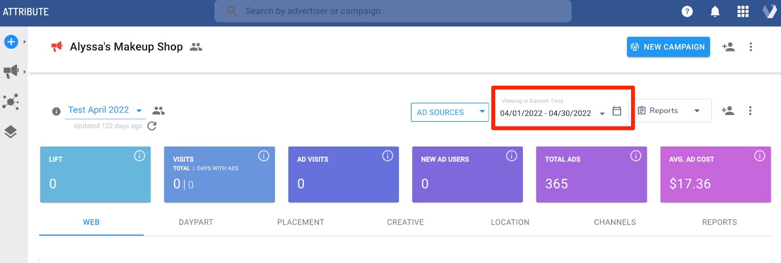Show info for the Lift card
Viewport: 781px width, 263px height.
tap(140, 156)
